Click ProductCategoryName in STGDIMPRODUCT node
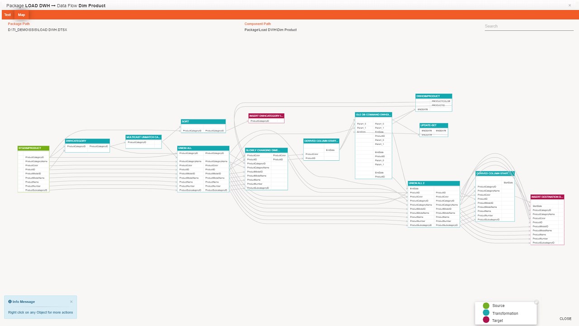 (x=36, y=161)
